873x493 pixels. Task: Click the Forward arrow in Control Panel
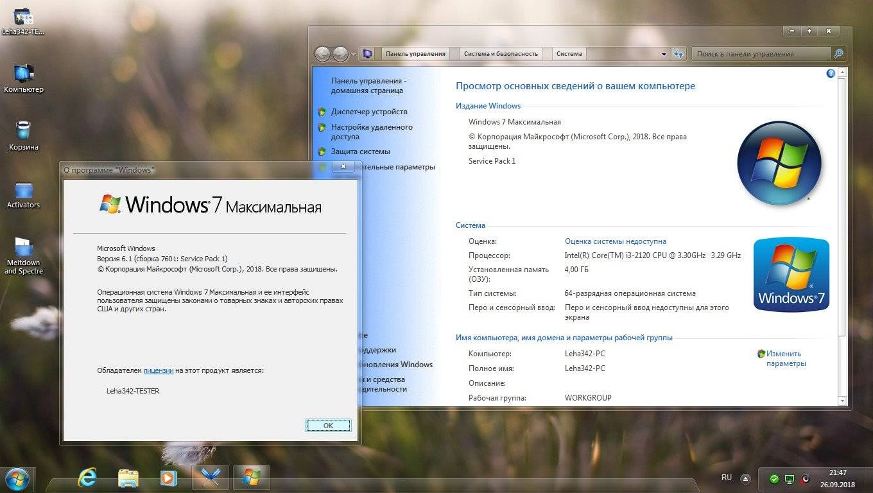[340, 54]
